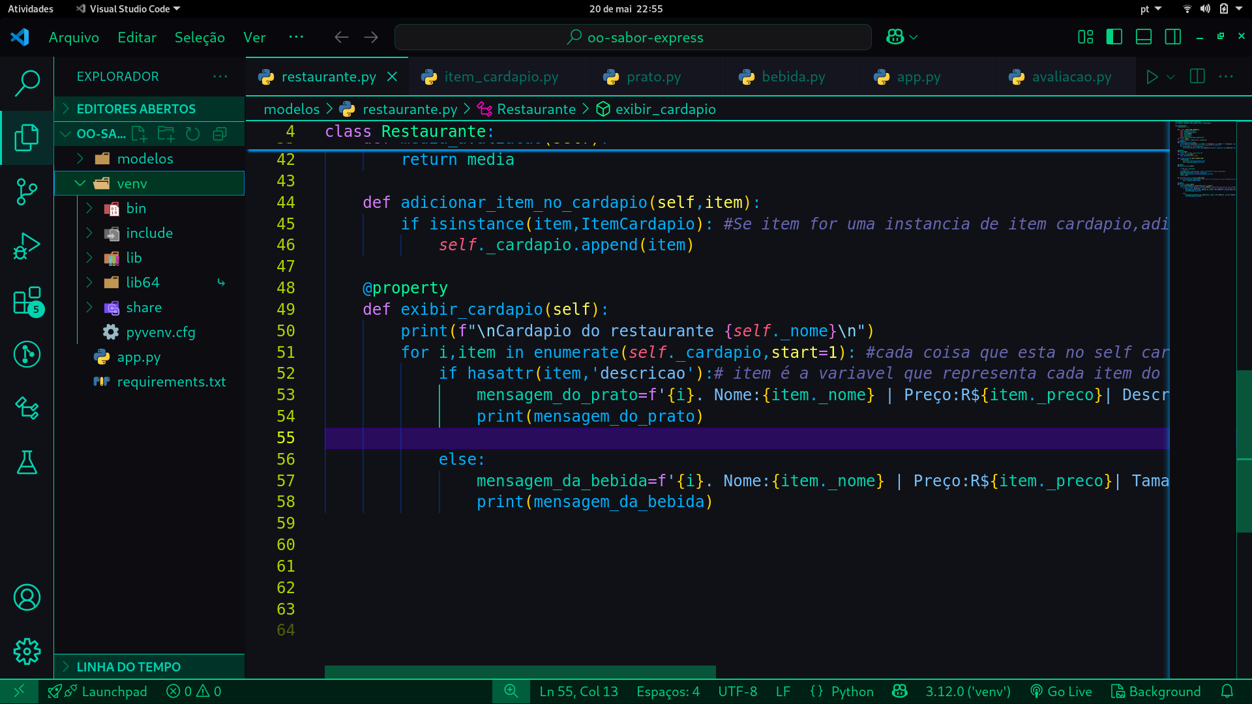
Task: Open the Ver menu
Action: [254, 37]
